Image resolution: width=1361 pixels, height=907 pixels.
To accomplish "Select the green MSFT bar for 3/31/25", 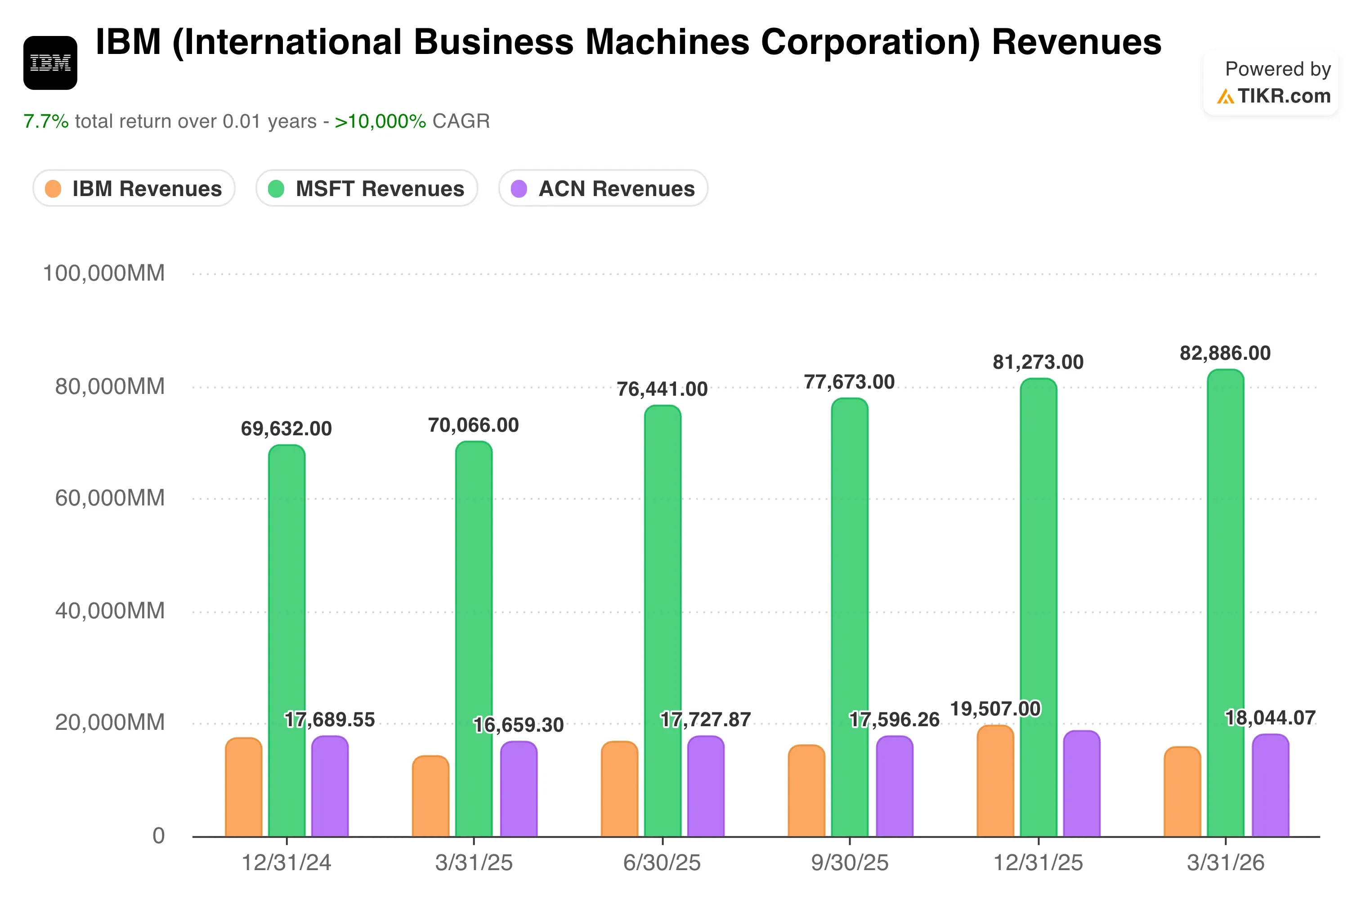I will [474, 639].
